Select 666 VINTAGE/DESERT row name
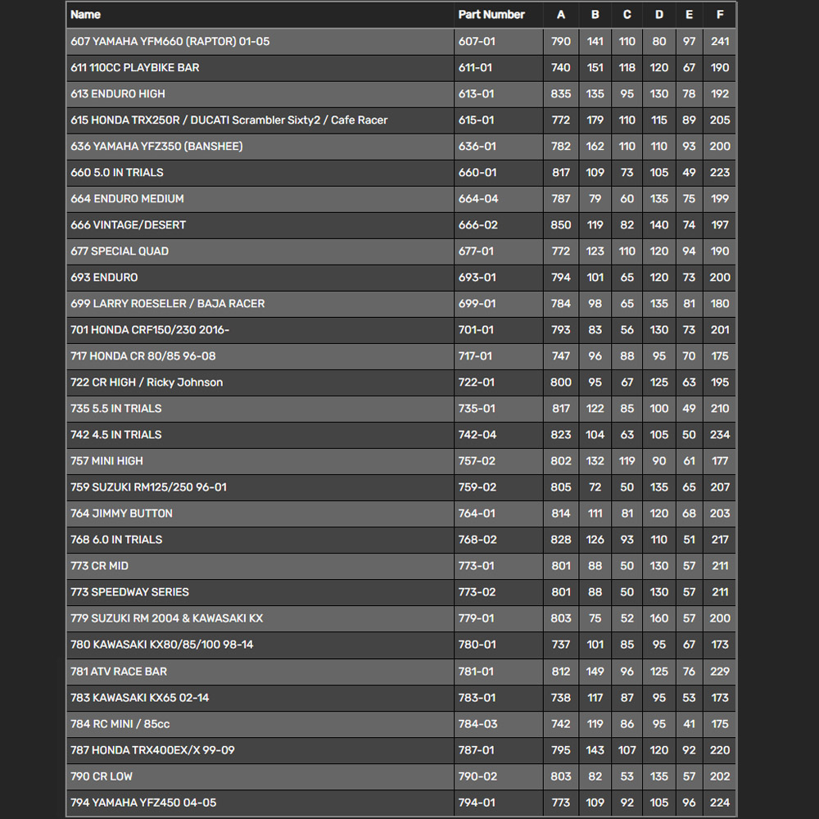The width and height of the screenshot is (819, 819). pyautogui.click(x=128, y=224)
